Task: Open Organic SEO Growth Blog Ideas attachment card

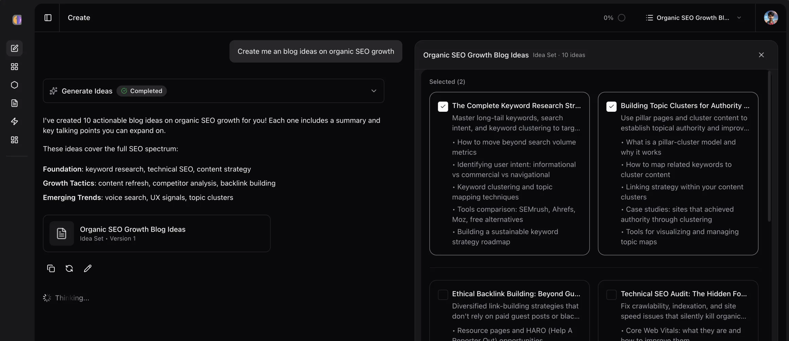Action: click(x=157, y=233)
